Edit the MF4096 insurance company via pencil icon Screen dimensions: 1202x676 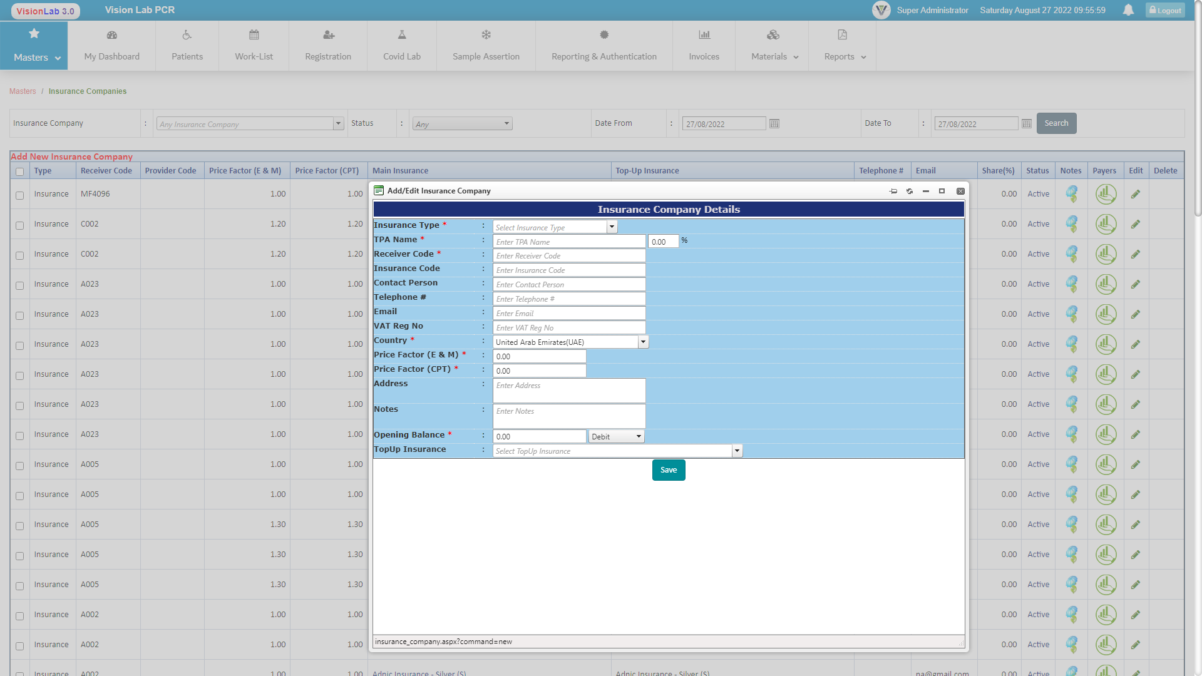(1135, 193)
